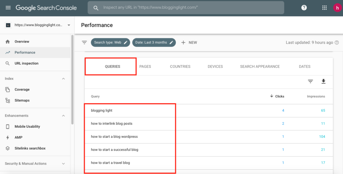Click clicks value 2
The image size is (343, 174).
[283, 124]
